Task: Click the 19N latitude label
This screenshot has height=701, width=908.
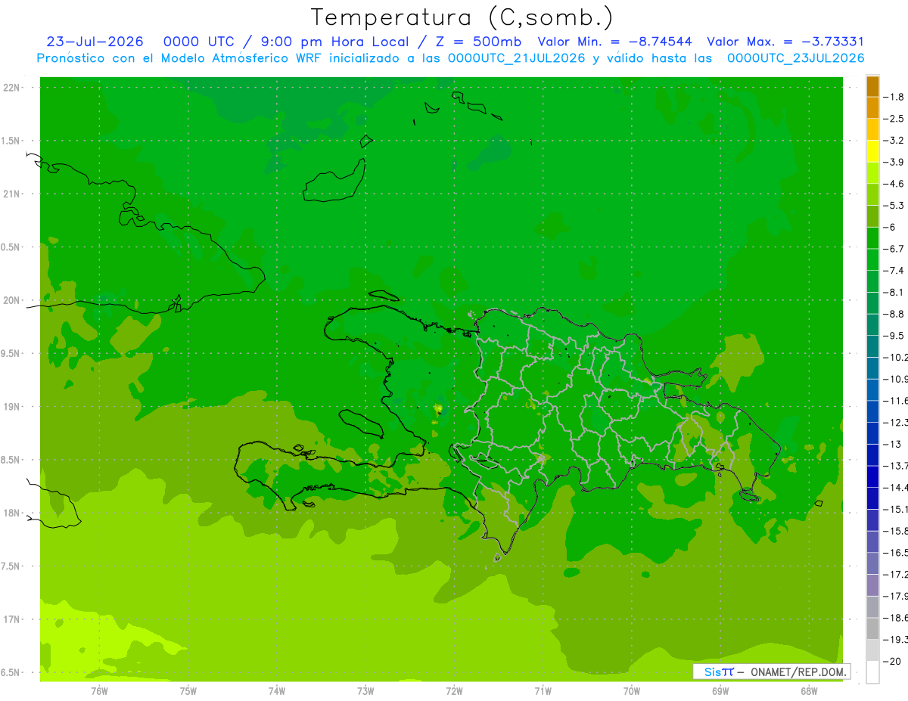Action: tap(13, 407)
